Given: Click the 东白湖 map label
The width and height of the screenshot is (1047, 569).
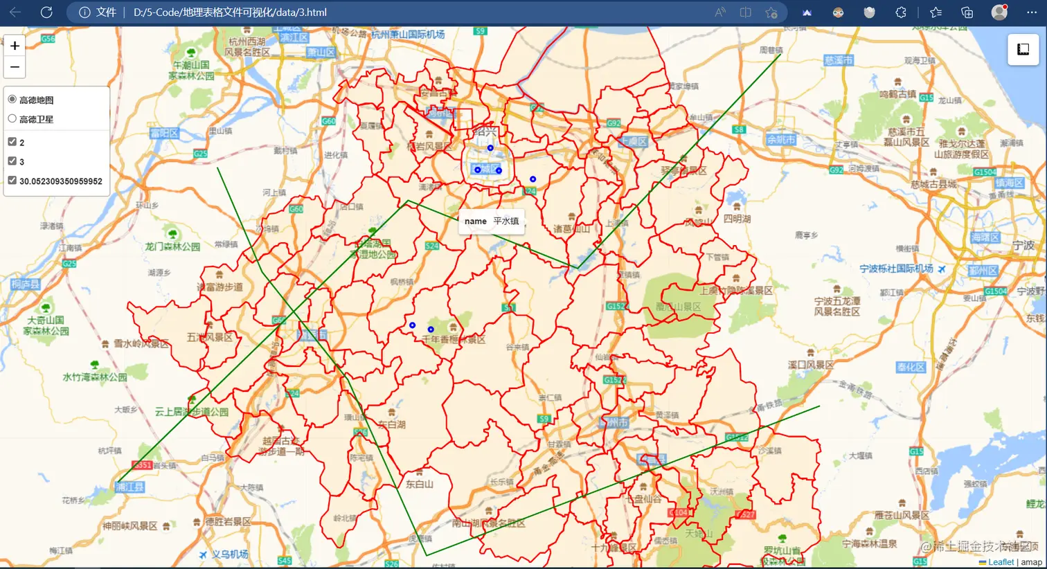Looking at the screenshot, I should [x=392, y=424].
